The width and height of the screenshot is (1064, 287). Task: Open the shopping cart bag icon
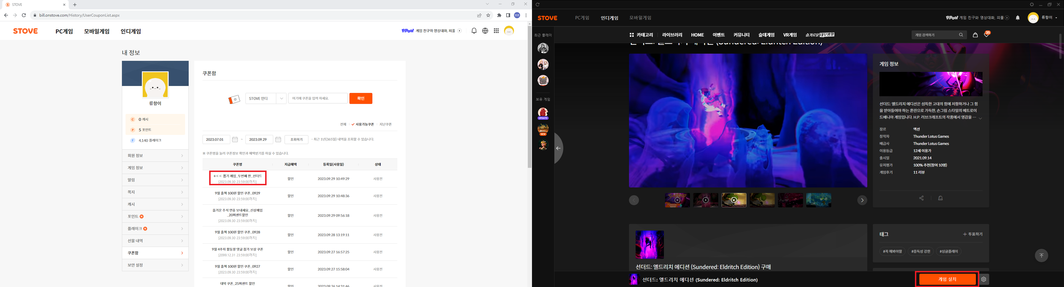[975, 35]
